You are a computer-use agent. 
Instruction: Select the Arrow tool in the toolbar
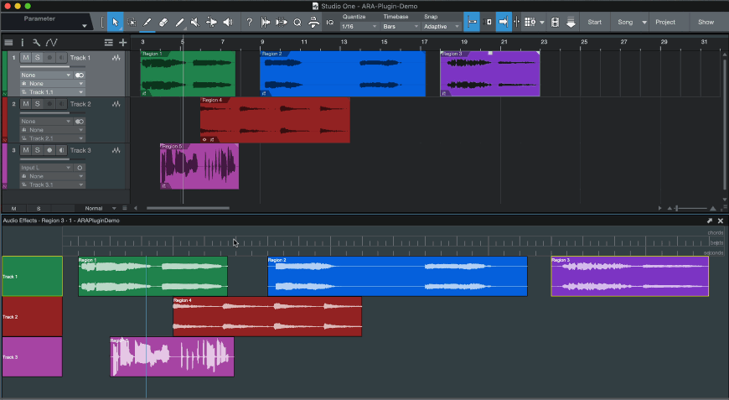pos(116,22)
